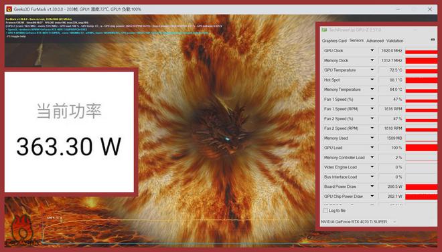Click the GPU-Z logo icon in title bar
This screenshot has height=252, width=442.
pyautogui.click(x=324, y=30)
